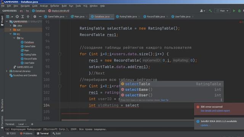Click Next Tip link in completion popup
The width and height of the screenshot is (244, 137).
tap(164, 100)
